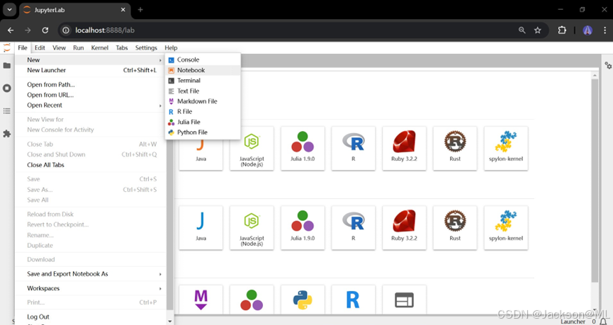Viewport: 613px width, 325px height.
Task: Open new browser tab
Action: tap(140, 10)
